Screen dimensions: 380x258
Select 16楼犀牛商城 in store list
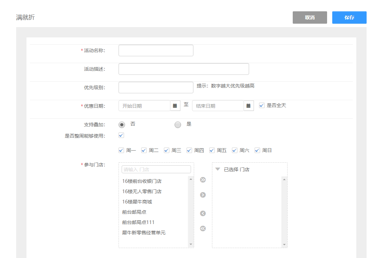coord(137,202)
